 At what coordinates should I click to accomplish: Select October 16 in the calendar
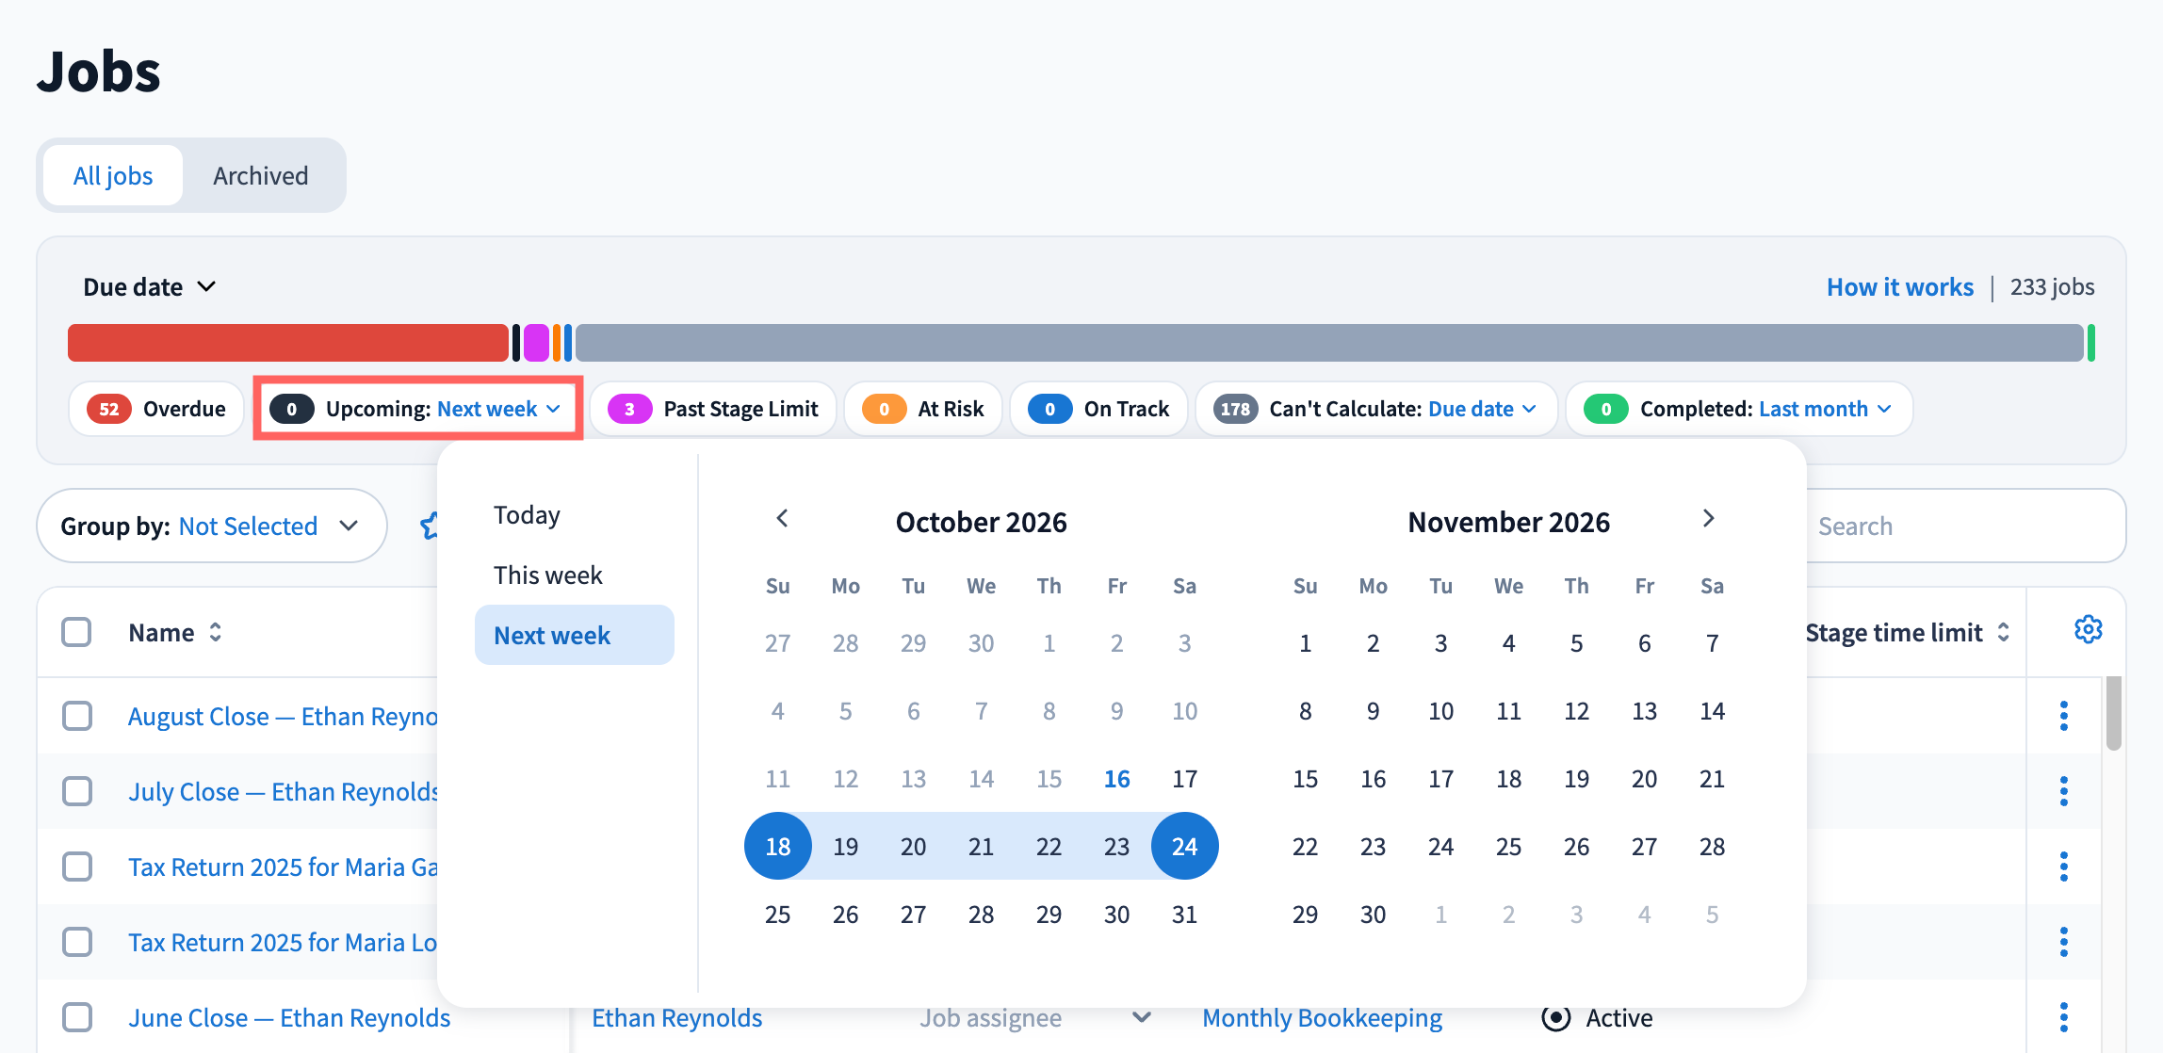pos(1117,779)
